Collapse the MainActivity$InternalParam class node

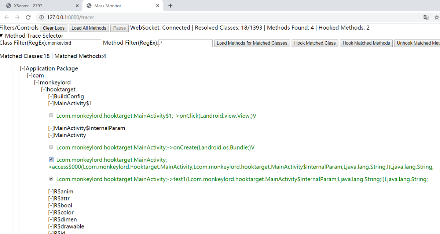pyautogui.click(x=51, y=128)
